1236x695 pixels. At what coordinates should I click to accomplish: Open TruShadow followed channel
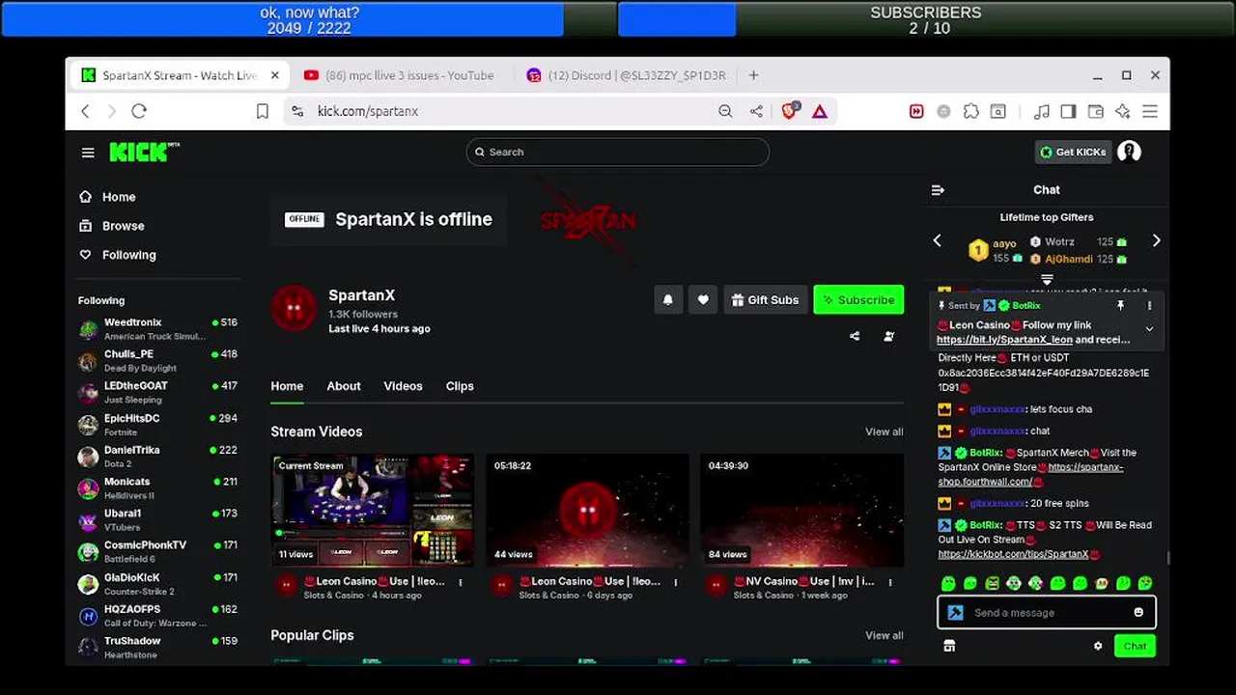coord(157,648)
